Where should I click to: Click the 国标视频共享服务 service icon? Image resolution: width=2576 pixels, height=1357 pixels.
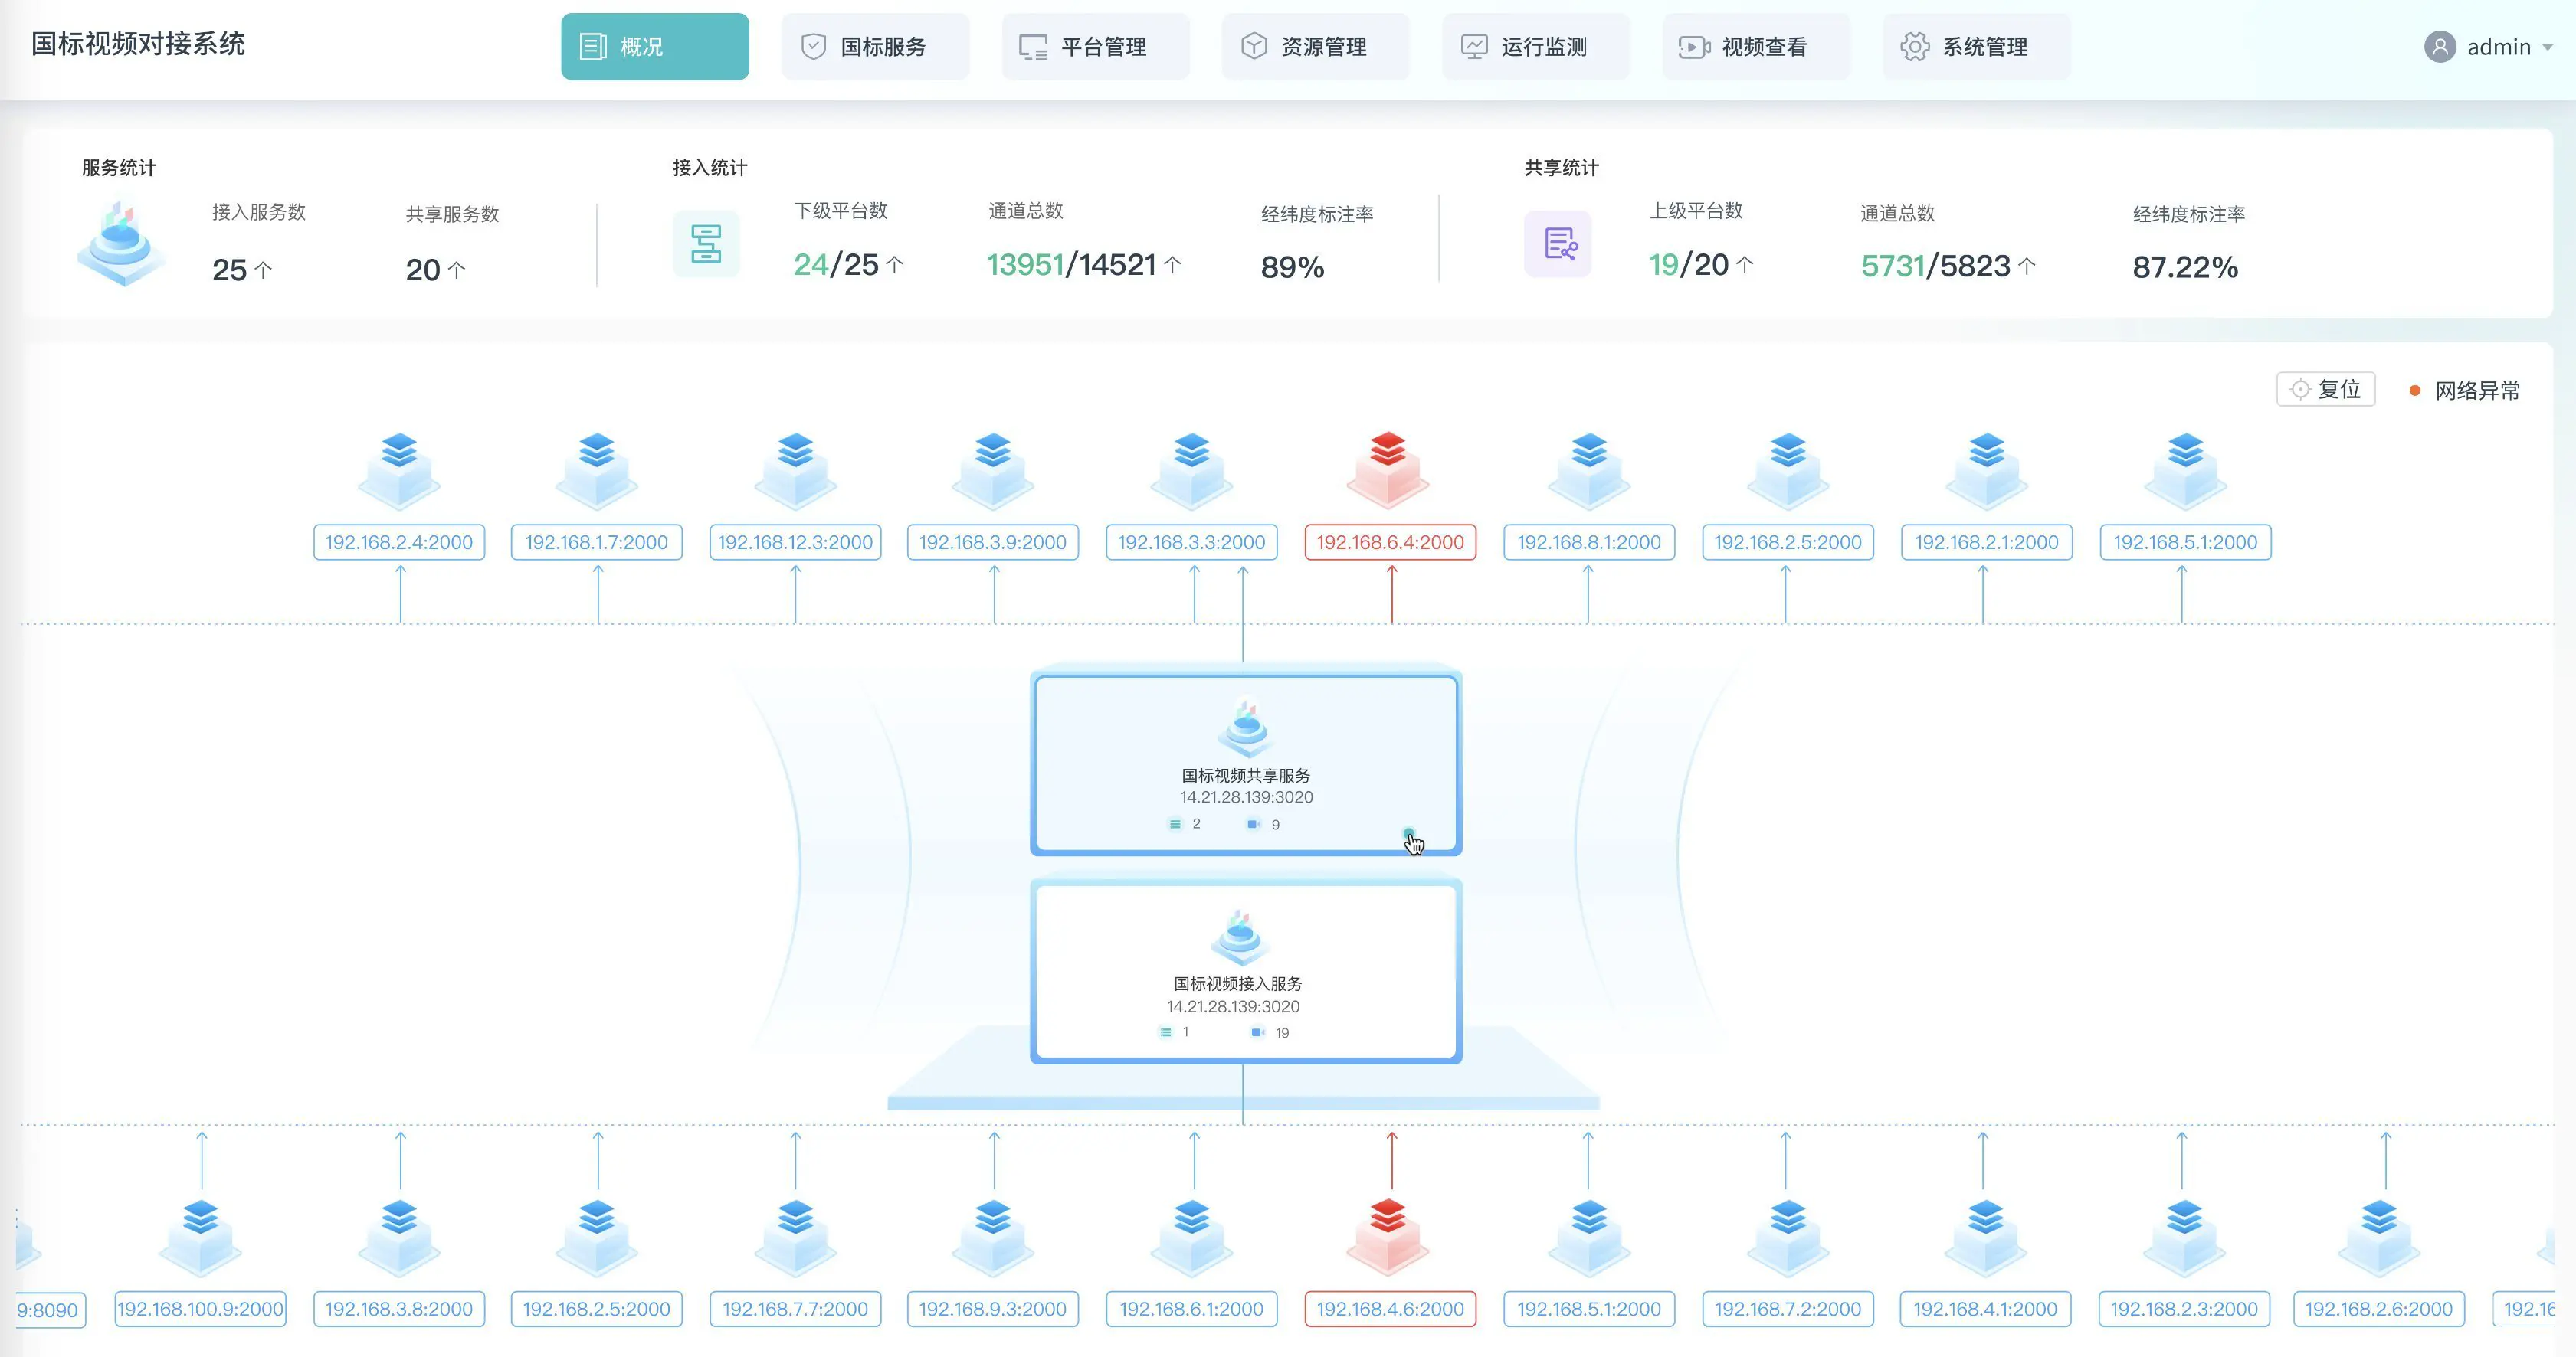click(1245, 727)
